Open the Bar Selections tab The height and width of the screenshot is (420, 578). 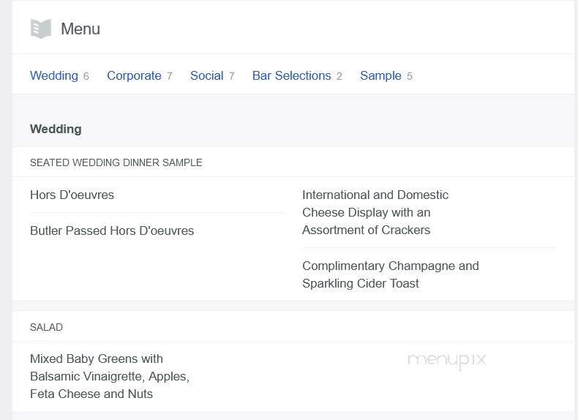[x=291, y=75]
